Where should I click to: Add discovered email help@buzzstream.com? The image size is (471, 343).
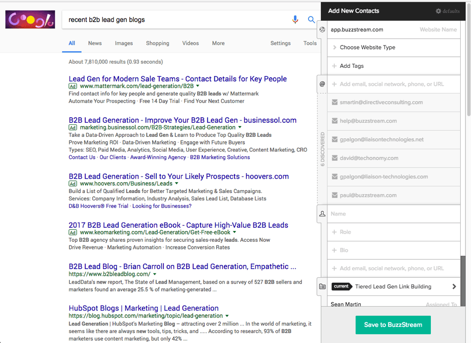tap(393, 121)
